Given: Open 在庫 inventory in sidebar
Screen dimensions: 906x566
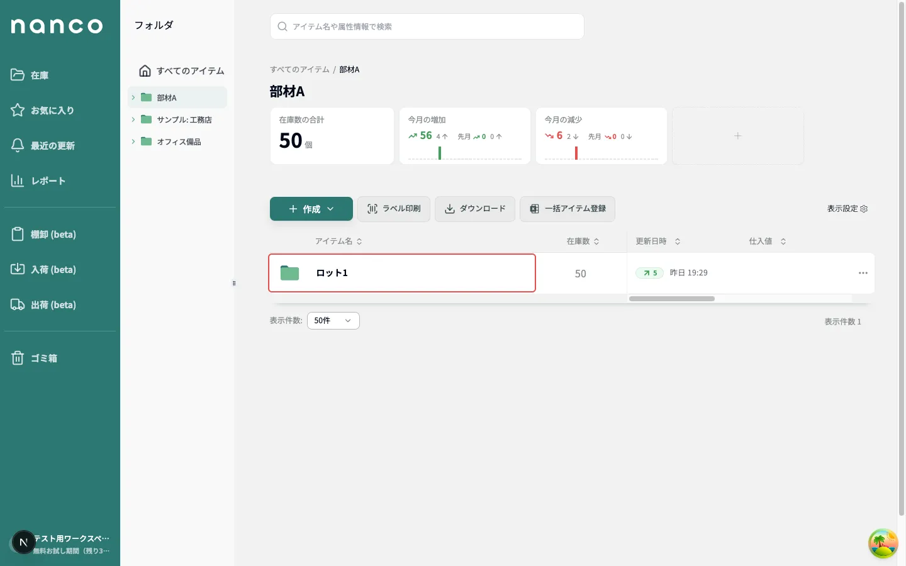Looking at the screenshot, I should click(60, 75).
